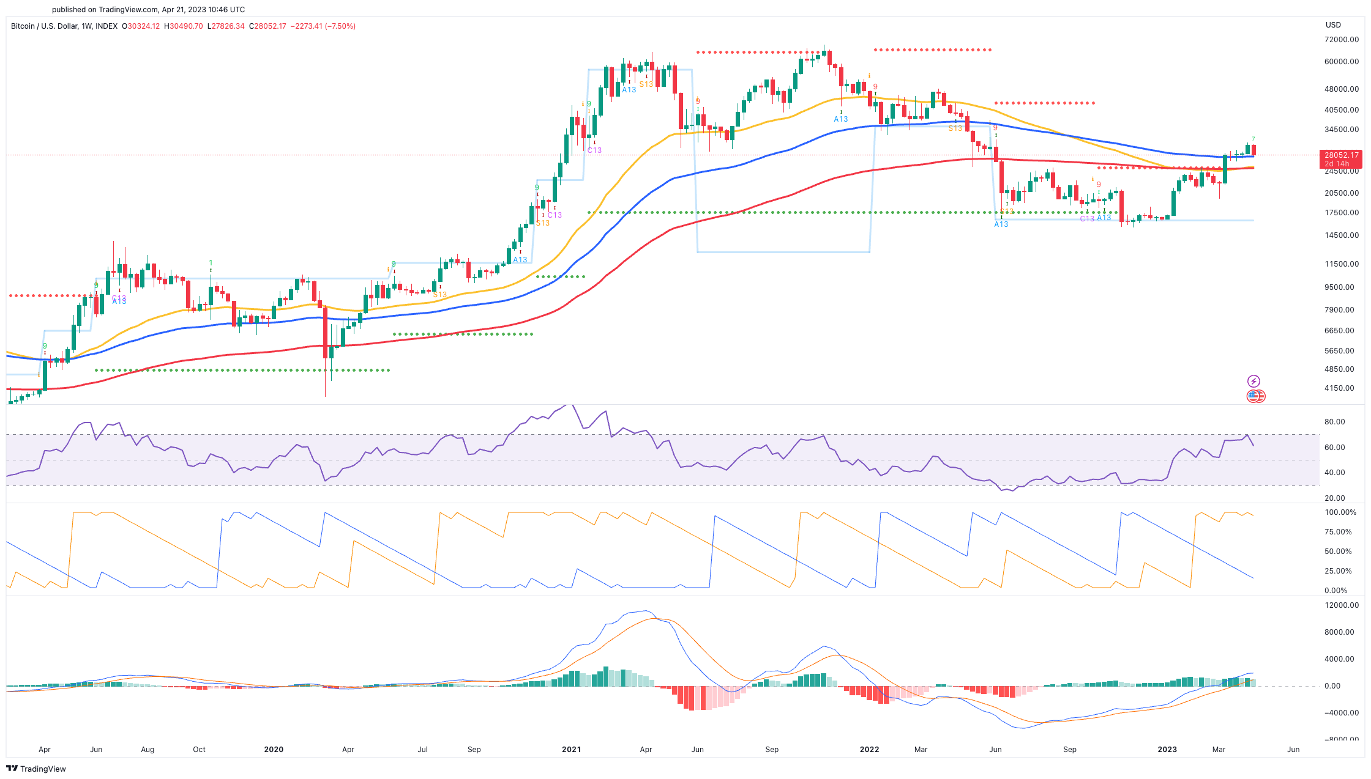Click the purple lightning event icon

coord(1253,381)
